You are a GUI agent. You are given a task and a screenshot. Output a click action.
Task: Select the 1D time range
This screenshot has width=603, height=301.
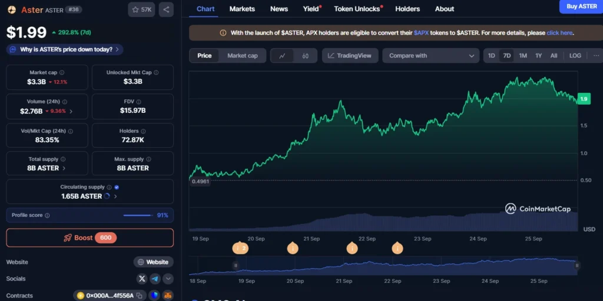pos(492,56)
